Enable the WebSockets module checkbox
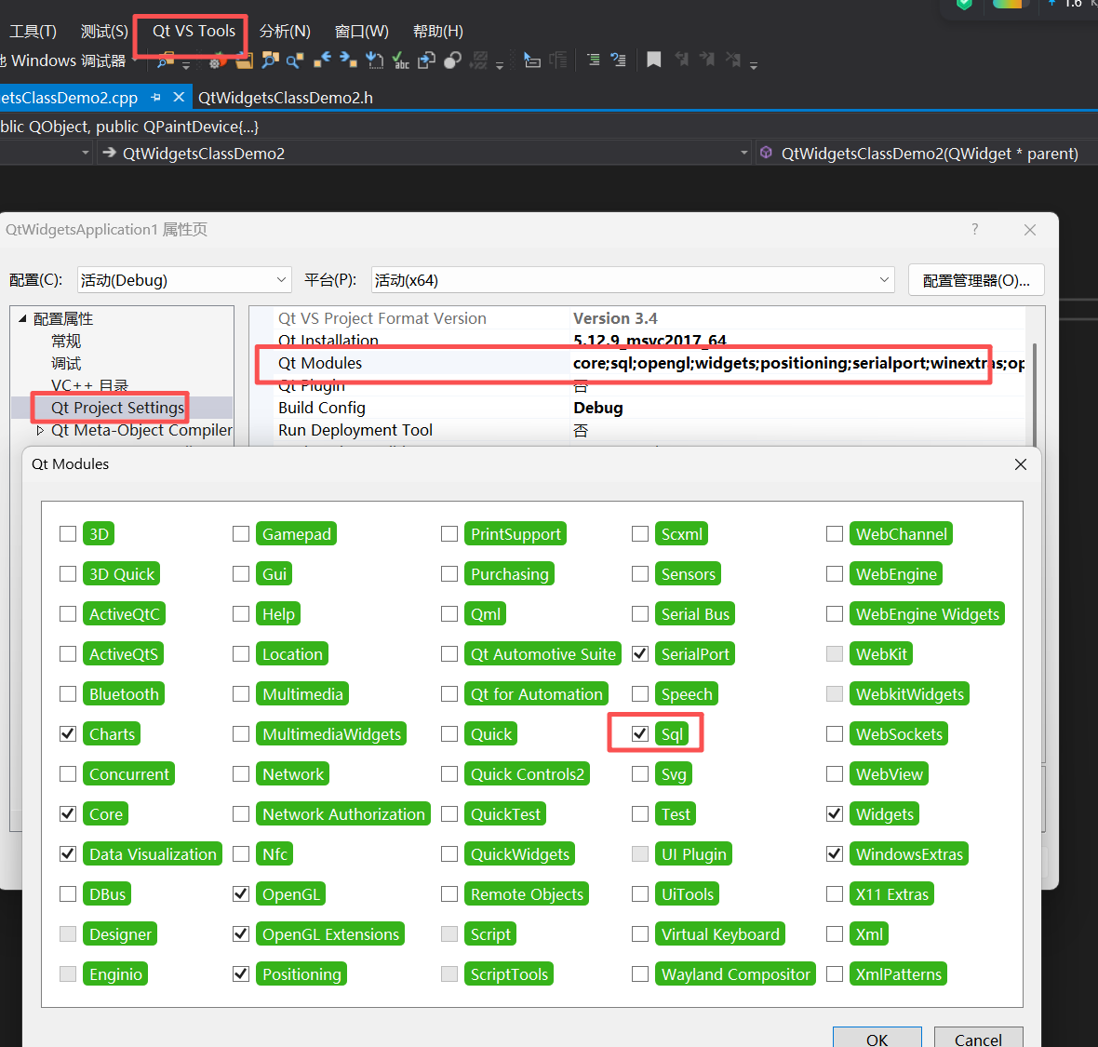This screenshot has width=1098, height=1047. [x=835, y=734]
